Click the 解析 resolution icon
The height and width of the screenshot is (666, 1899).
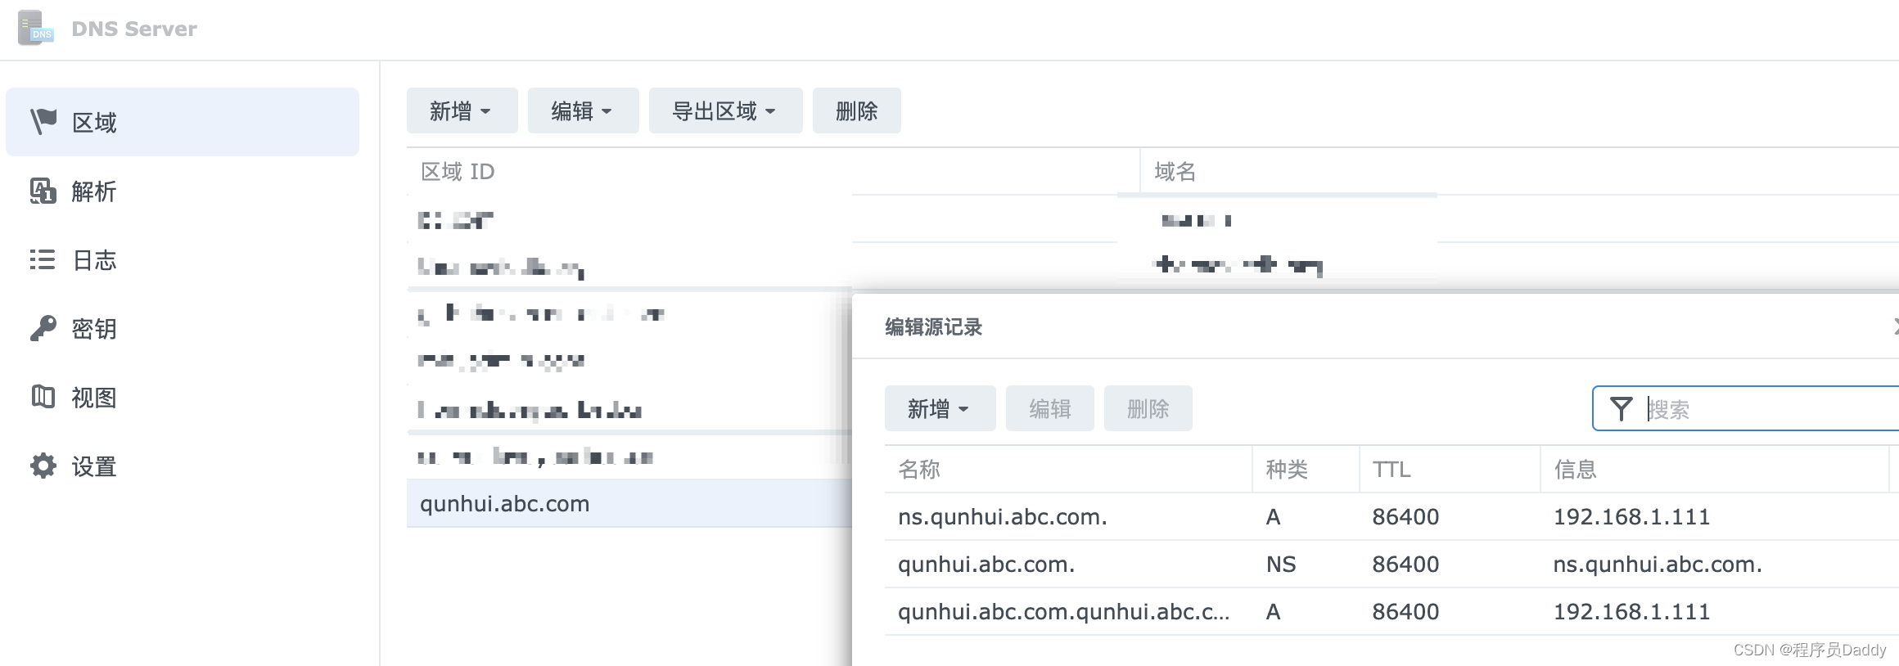(43, 191)
